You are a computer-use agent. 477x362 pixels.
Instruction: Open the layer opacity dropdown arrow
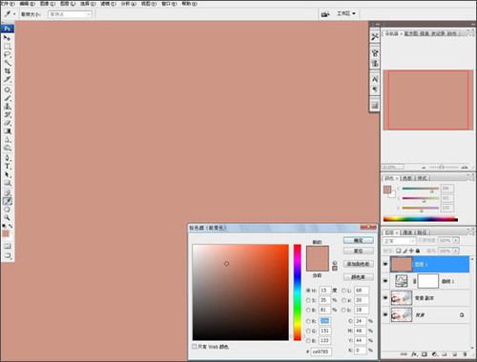point(456,241)
